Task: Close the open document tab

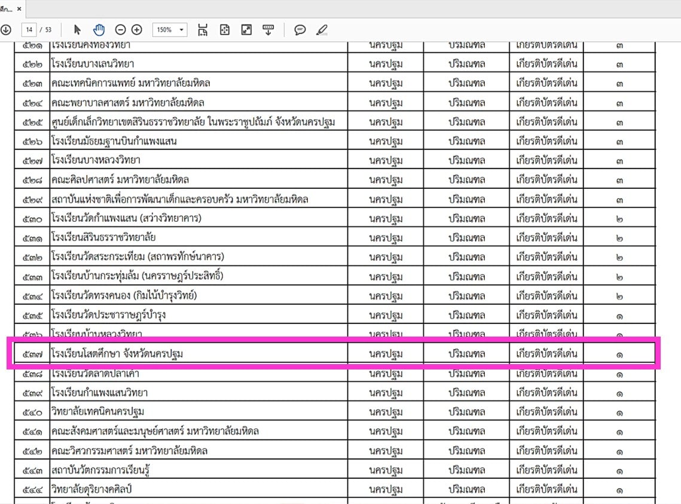Action: [x=19, y=9]
